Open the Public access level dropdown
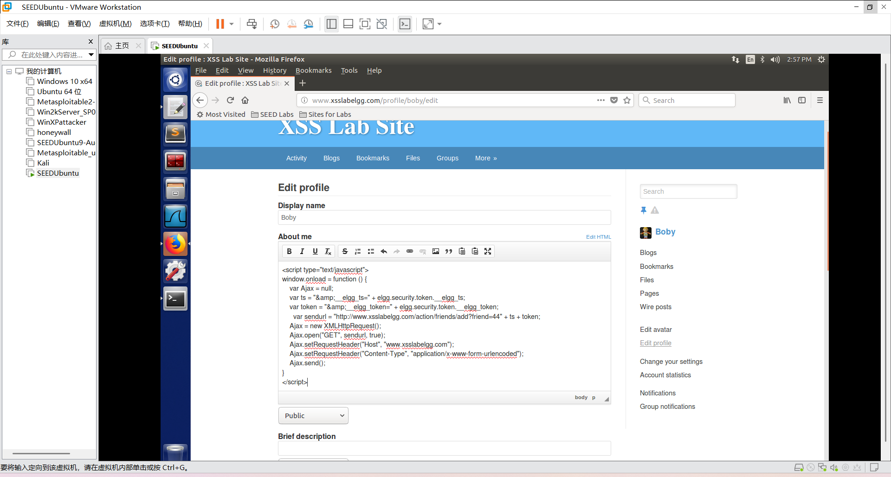The width and height of the screenshot is (891, 477). (313, 416)
